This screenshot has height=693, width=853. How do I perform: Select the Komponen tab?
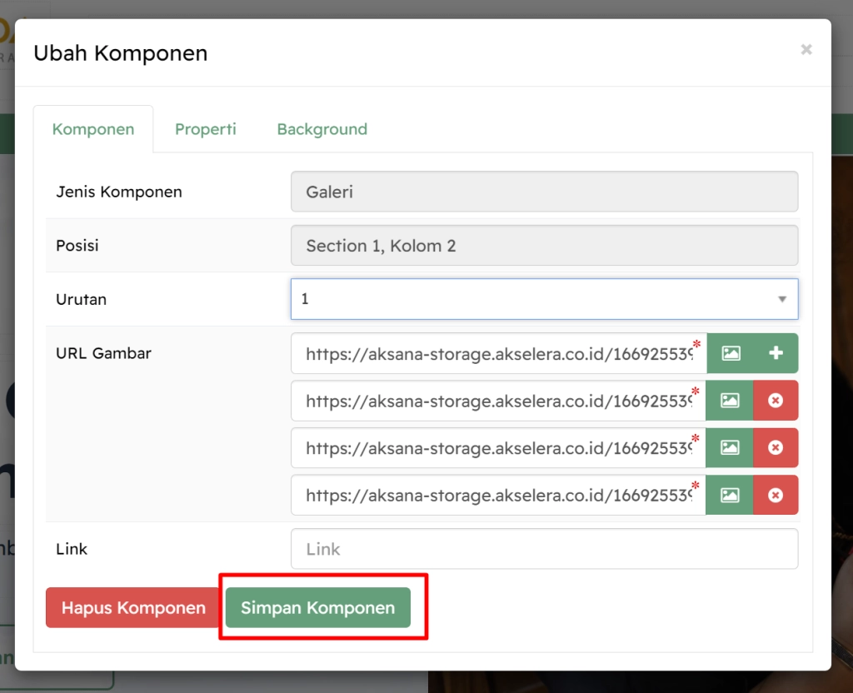click(x=93, y=129)
